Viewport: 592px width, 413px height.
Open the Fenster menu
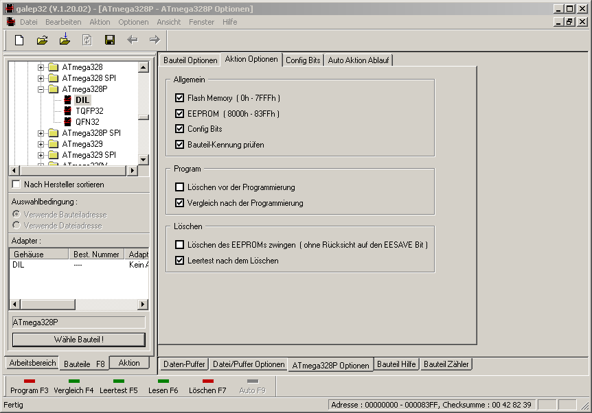[x=202, y=22]
